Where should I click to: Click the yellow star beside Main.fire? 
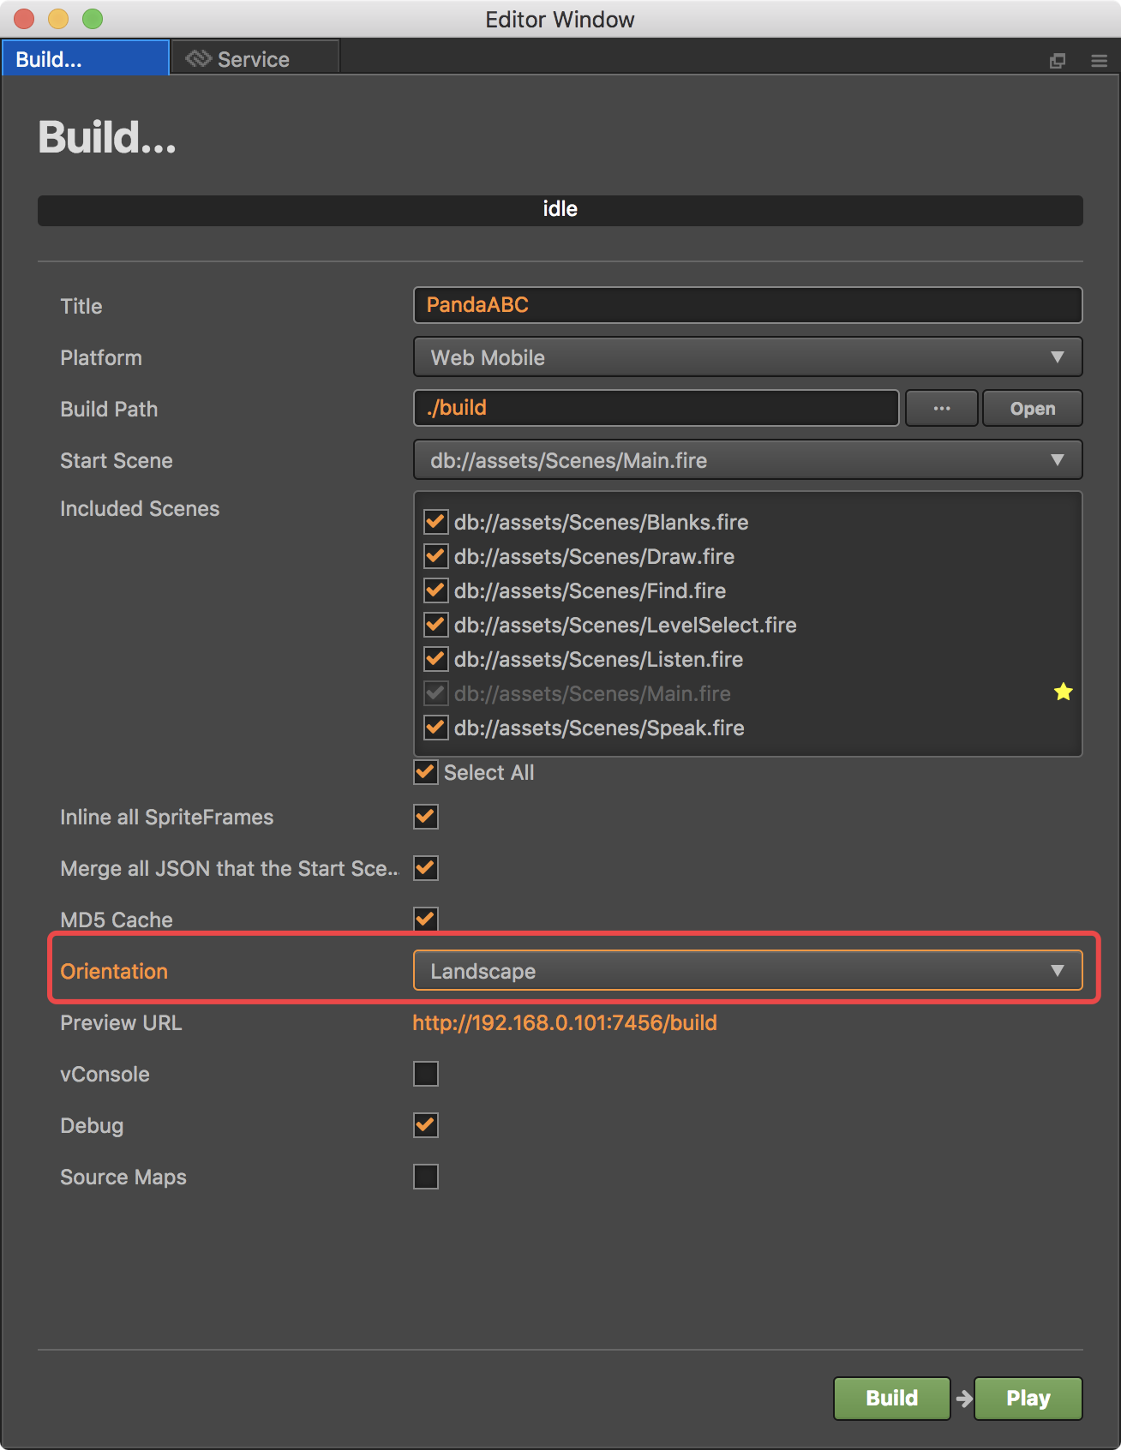coord(1063,692)
